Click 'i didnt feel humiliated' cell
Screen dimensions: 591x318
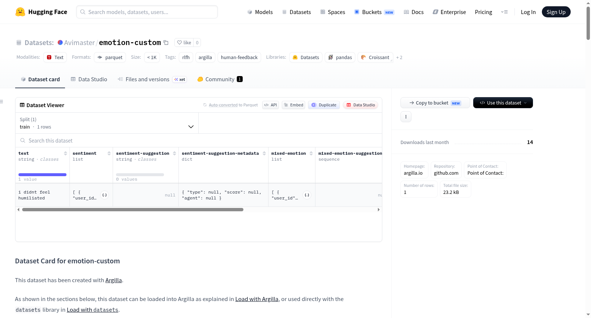(x=42, y=195)
